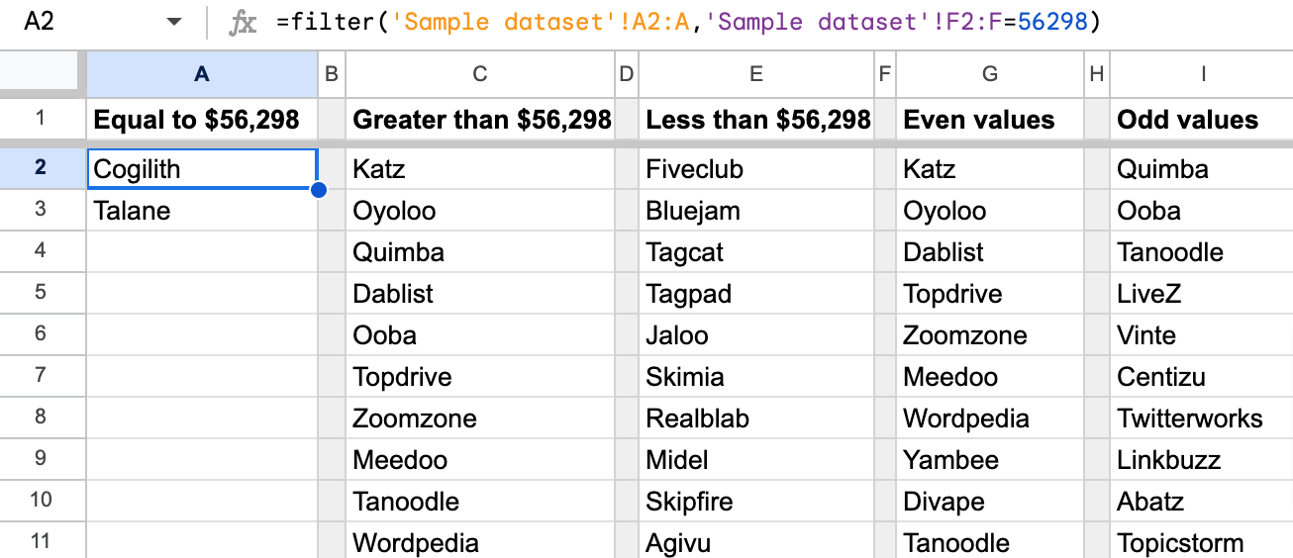This screenshot has height=558, width=1293.
Task: Click the 'Even values' header cell
Action: point(990,120)
